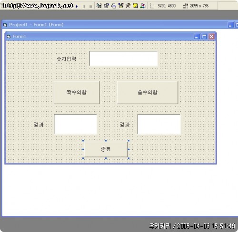This screenshot has height=232, width=238.
Task: Maximize the Form1 window
Action: [204, 37]
